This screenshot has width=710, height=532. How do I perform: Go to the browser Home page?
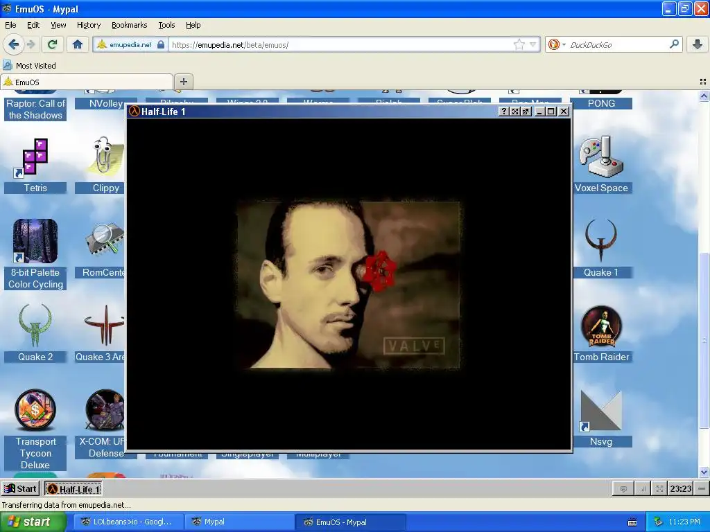click(78, 44)
